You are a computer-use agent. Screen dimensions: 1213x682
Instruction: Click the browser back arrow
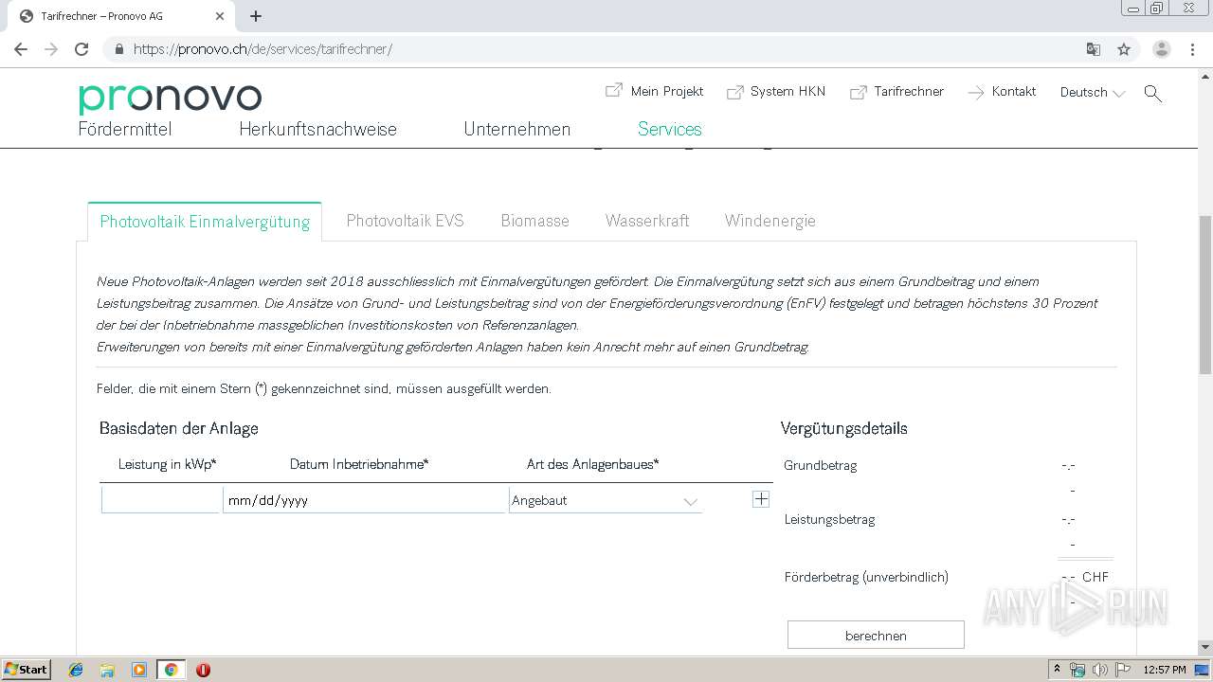[21, 49]
